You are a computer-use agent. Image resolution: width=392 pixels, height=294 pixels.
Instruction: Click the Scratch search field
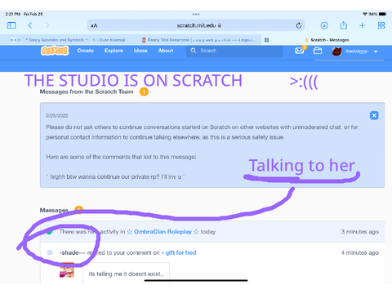tap(234, 51)
